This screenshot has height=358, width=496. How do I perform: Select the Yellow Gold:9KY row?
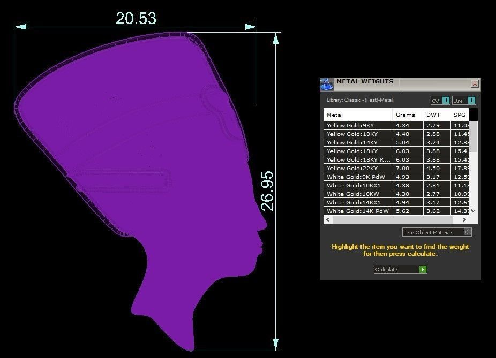[x=396, y=125]
